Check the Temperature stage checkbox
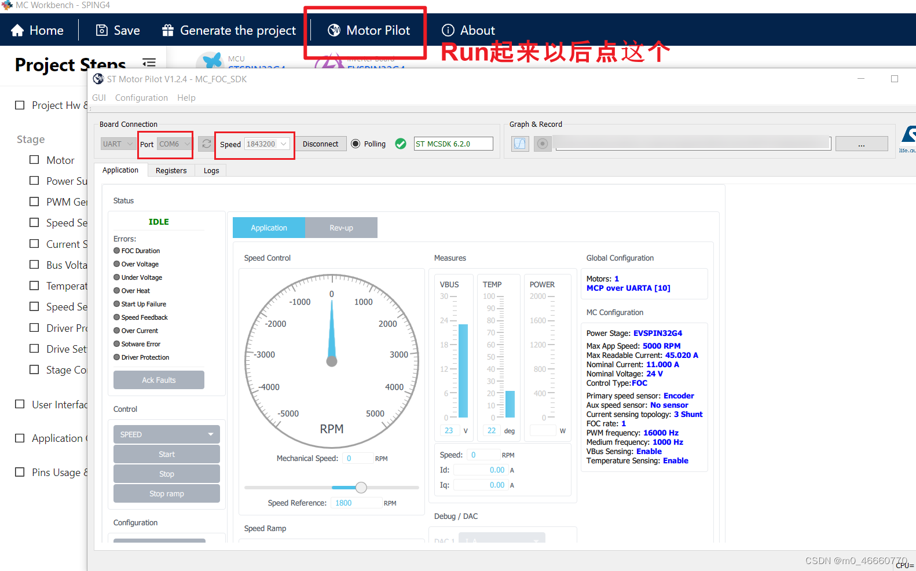 pyautogui.click(x=34, y=285)
